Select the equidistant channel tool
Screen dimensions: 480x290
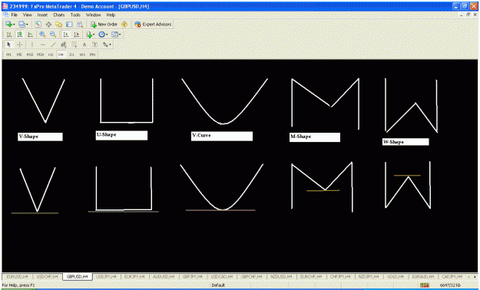coord(64,44)
